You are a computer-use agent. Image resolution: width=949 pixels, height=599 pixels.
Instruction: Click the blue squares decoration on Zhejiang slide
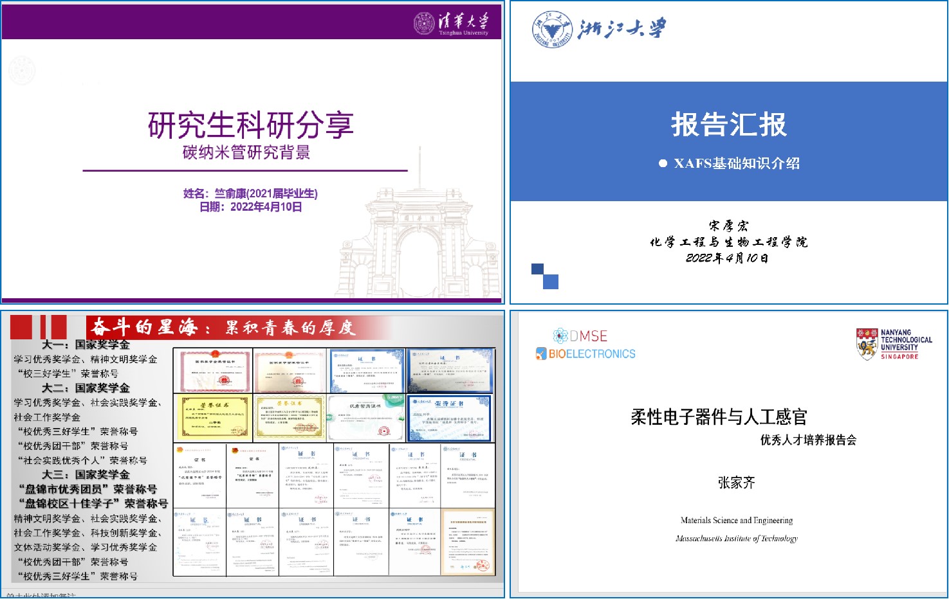[544, 276]
